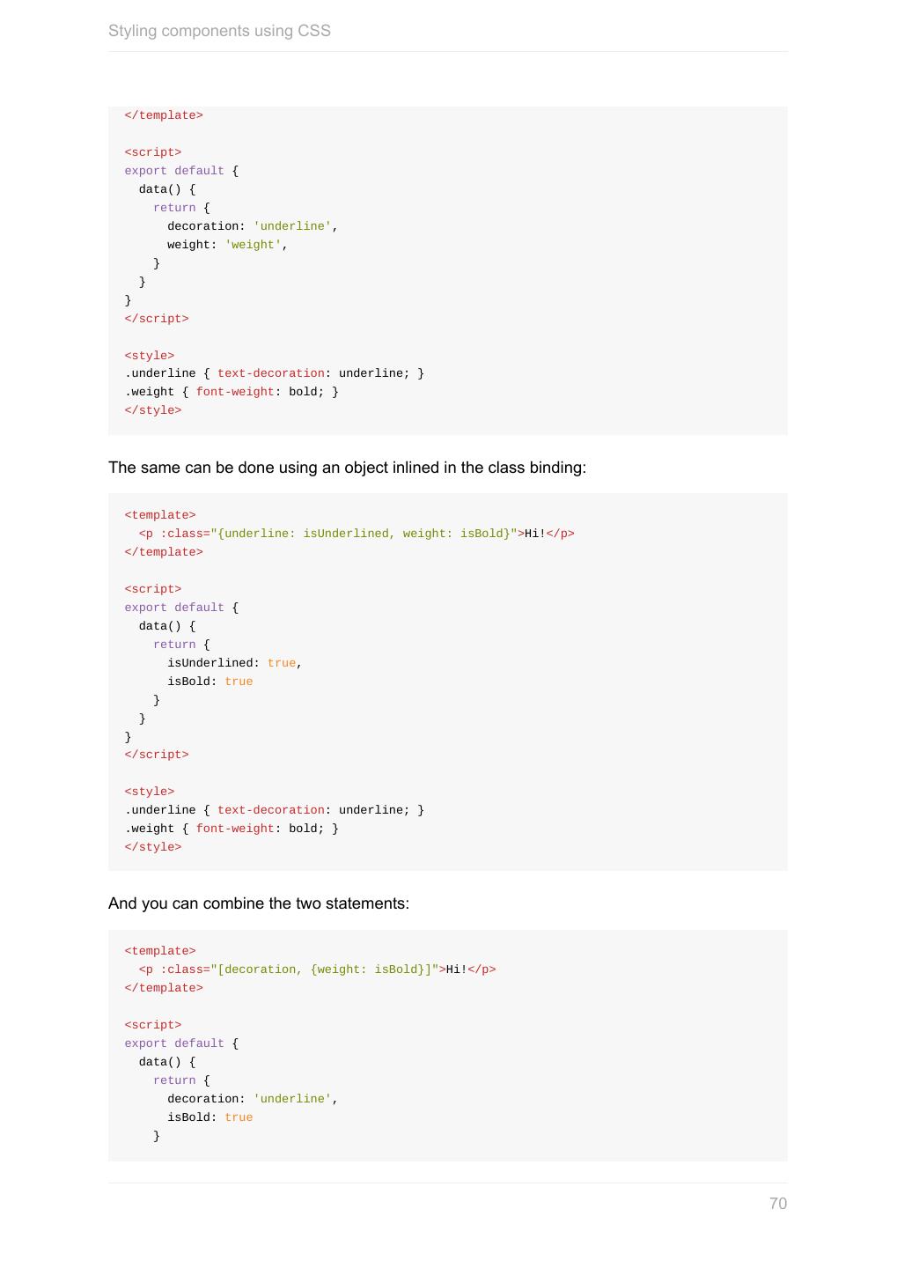Click the p tag with underline and weight object binding

(356, 534)
